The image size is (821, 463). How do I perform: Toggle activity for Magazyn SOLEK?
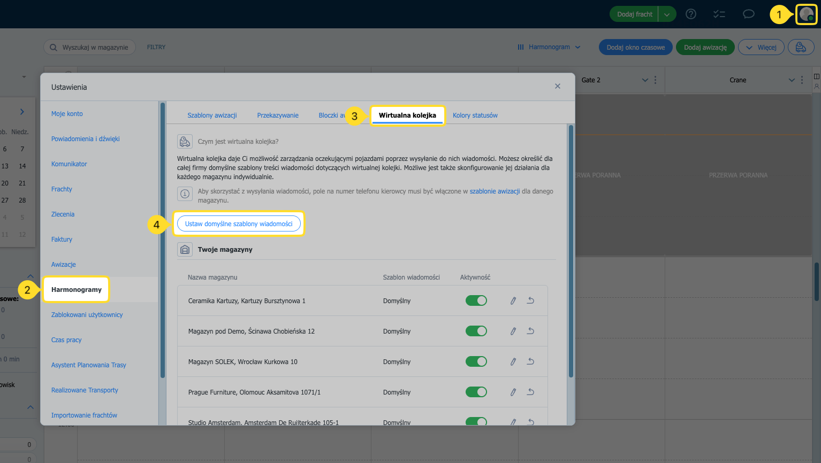476,361
